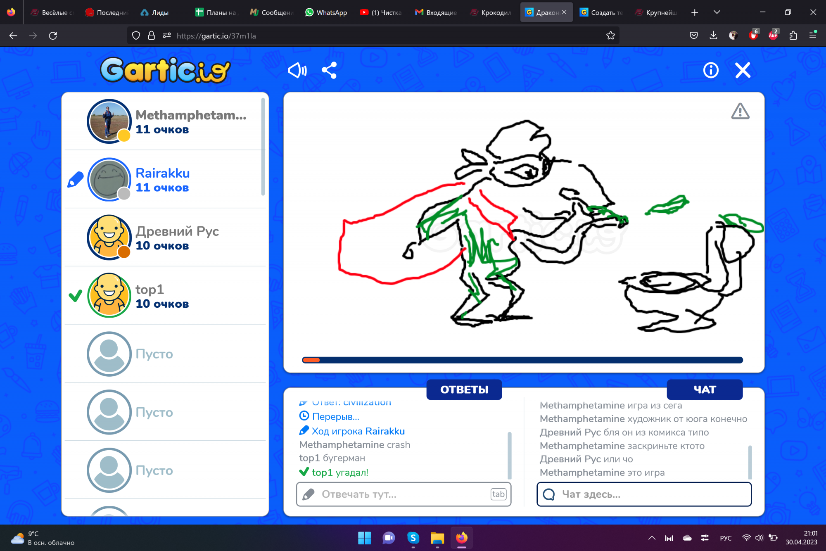Screen dimensions: 826x551
Task: Click the warning triangle to report the drawing
Action: [740, 112]
